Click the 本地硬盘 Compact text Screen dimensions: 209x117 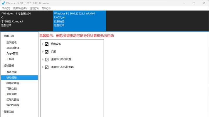click(12, 21)
